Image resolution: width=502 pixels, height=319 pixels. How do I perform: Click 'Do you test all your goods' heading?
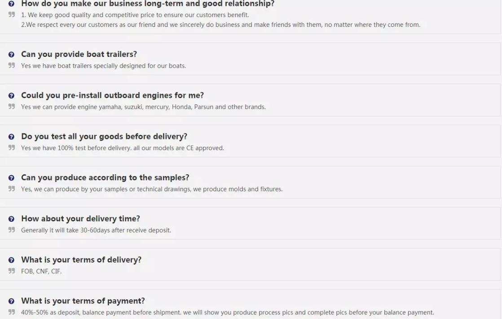(104, 136)
